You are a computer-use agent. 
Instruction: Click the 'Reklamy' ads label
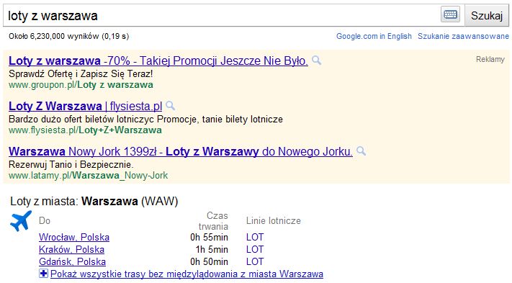tap(490, 59)
